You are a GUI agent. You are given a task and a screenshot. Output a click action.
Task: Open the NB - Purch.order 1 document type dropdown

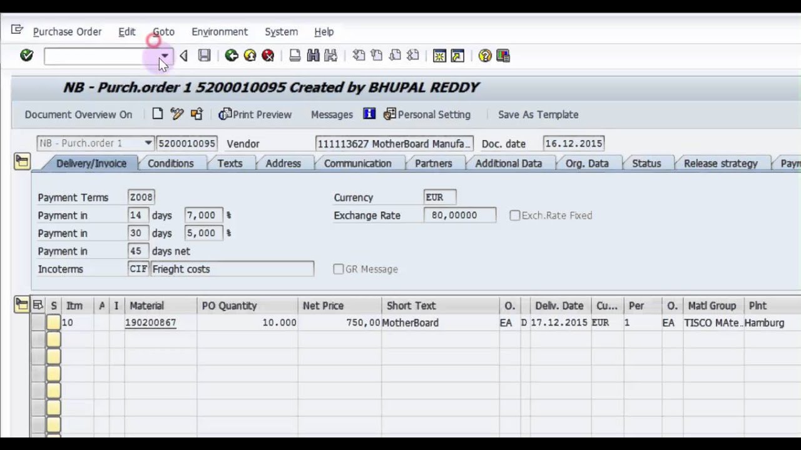(x=148, y=143)
